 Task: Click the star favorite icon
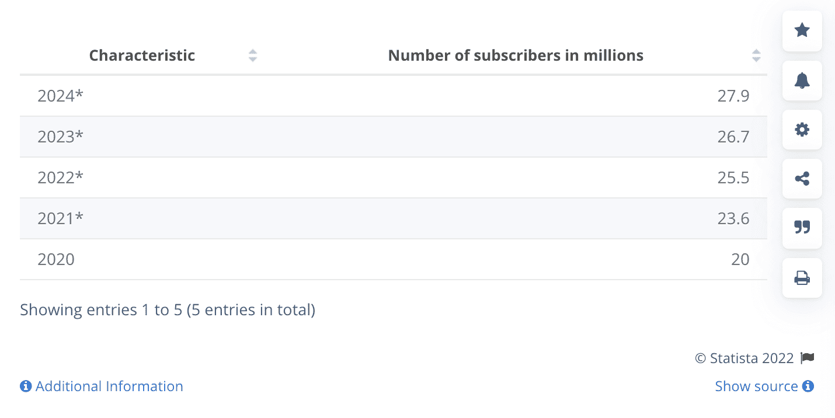point(802,30)
